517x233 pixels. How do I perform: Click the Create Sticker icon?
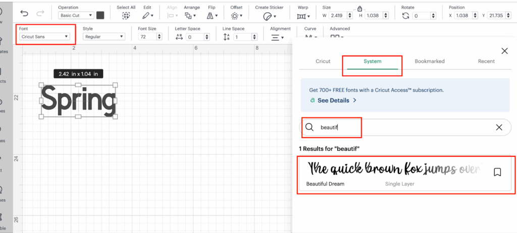pos(268,16)
